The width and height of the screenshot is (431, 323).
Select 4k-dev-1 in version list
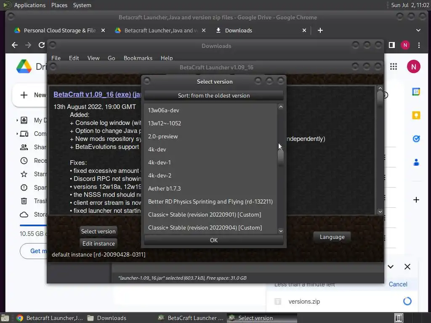[210, 162]
